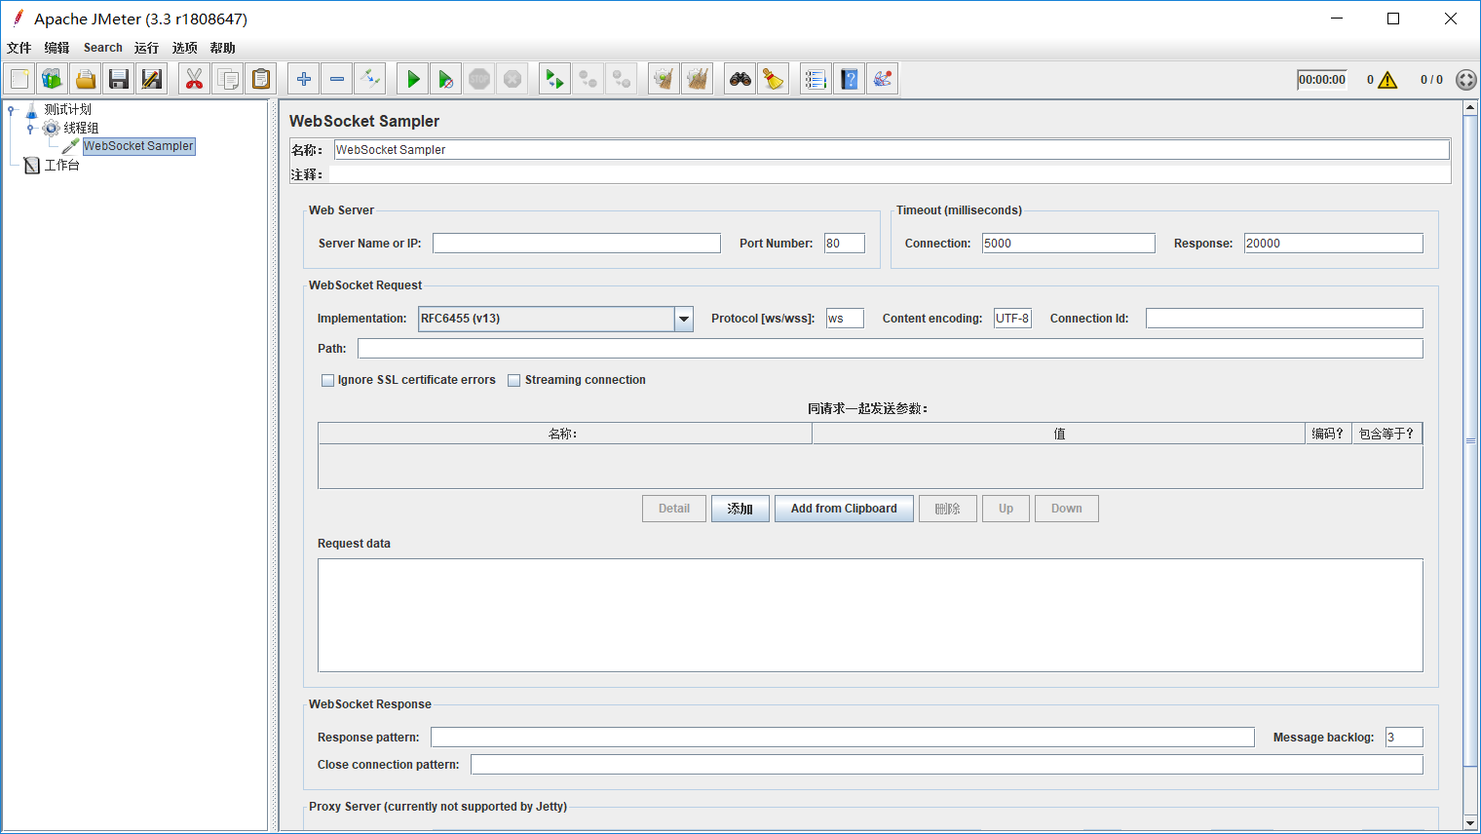Click the Server Name or IP field
1481x834 pixels.
pyautogui.click(x=577, y=244)
